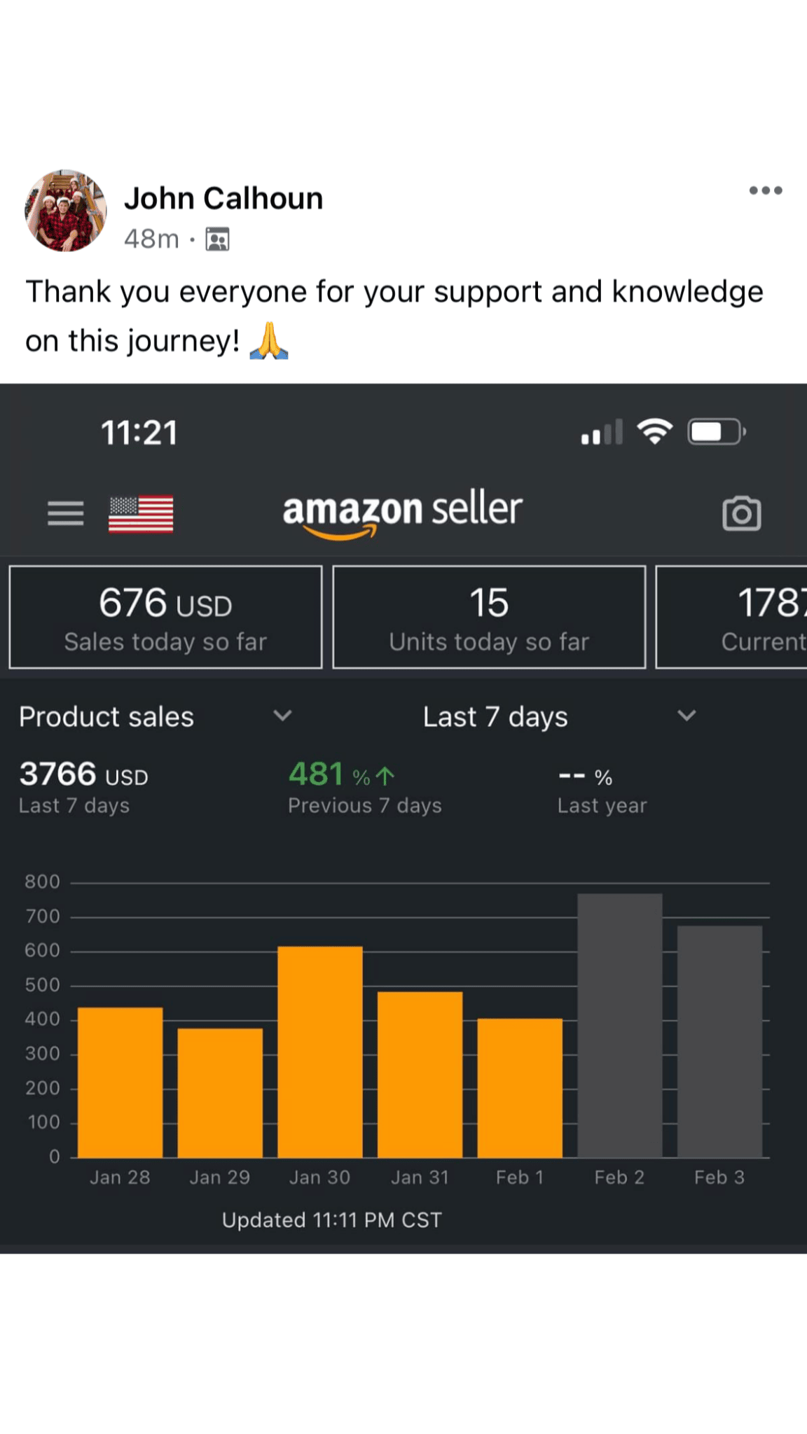
Task: Open post options three-dot menu
Action: click(765, 190)
